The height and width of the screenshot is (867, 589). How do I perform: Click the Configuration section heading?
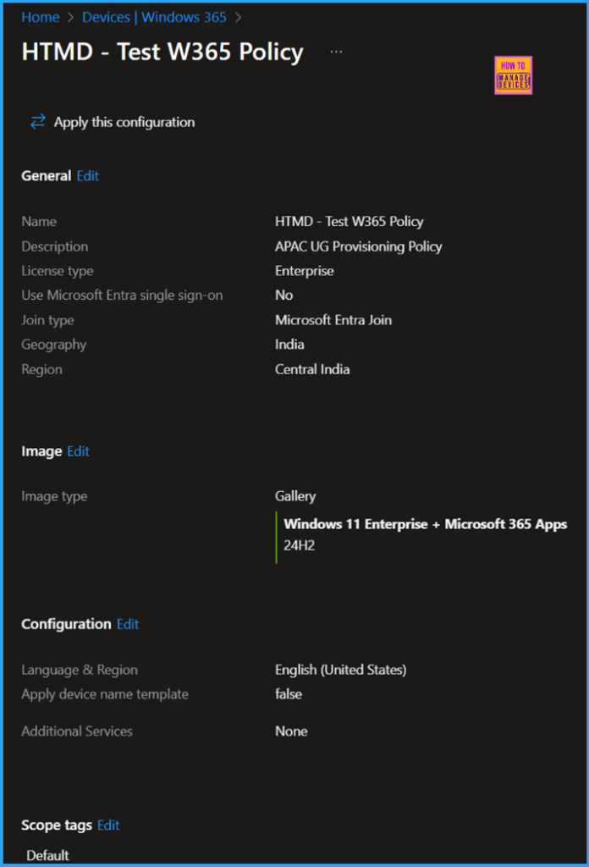point(66,624)
